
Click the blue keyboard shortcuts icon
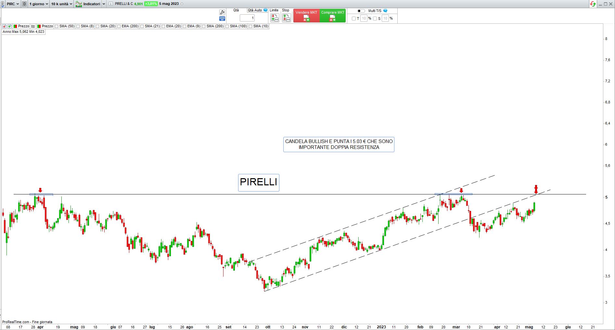222,19
